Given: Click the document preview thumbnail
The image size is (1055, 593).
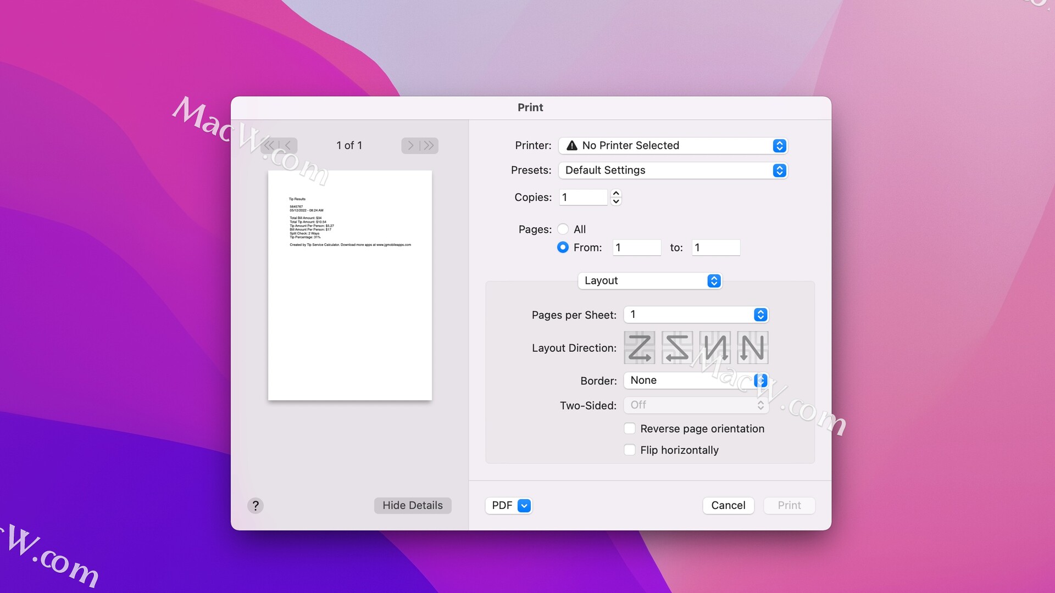Looking at the screenshot, I should tap(350, 286).
